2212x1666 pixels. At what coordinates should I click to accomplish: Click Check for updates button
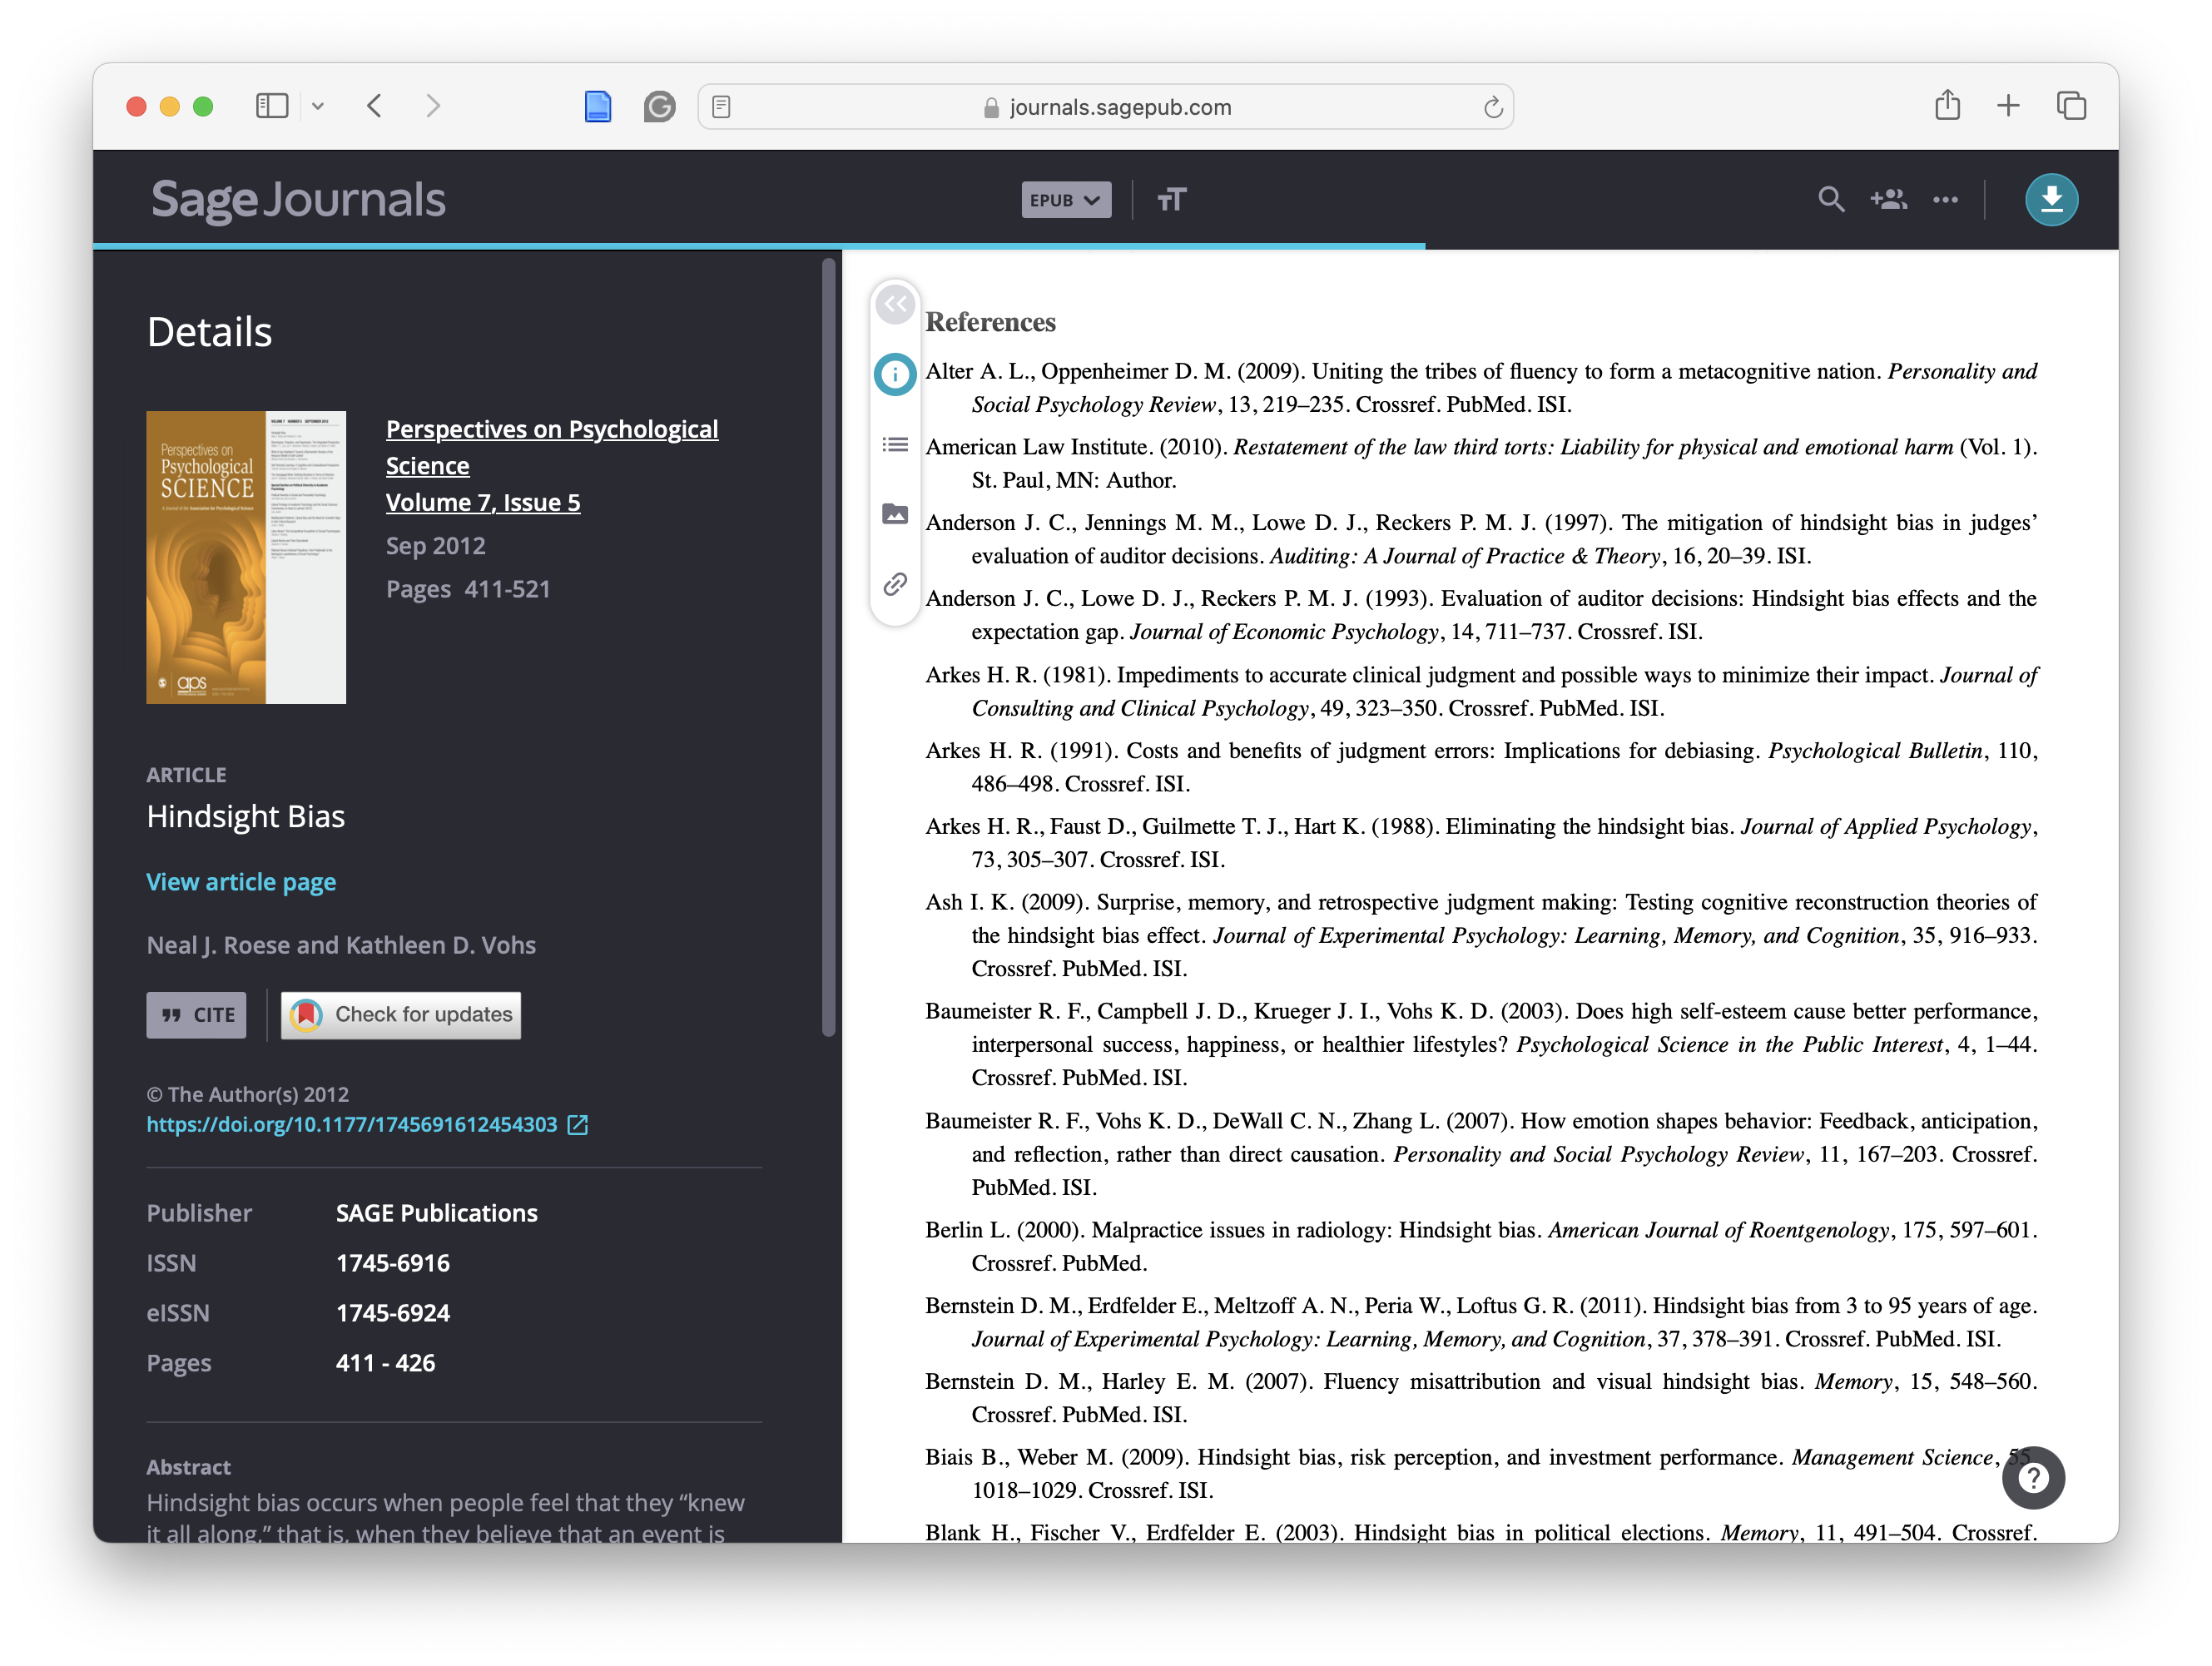401,1015
